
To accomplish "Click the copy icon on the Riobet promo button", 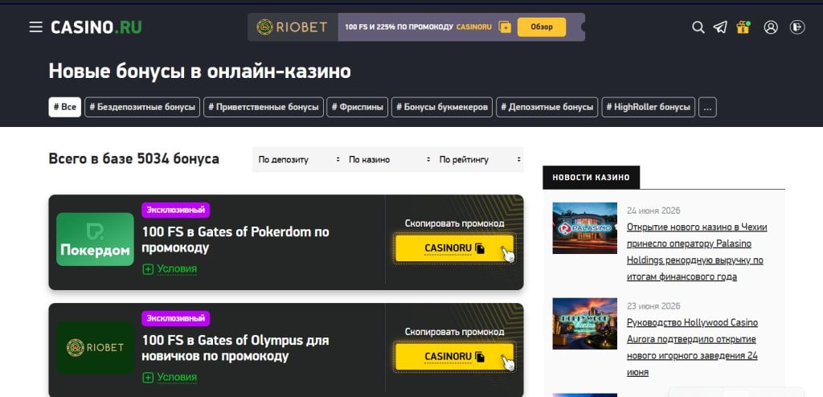I will 480,357.
